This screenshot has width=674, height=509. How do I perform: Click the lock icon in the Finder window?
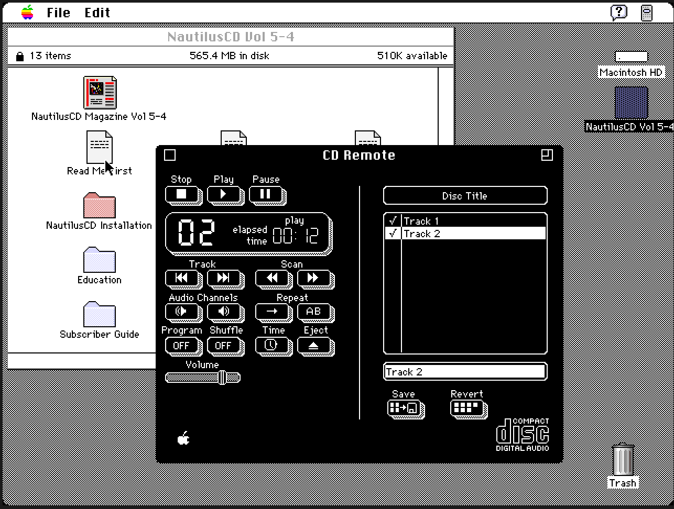pos(20,56)
